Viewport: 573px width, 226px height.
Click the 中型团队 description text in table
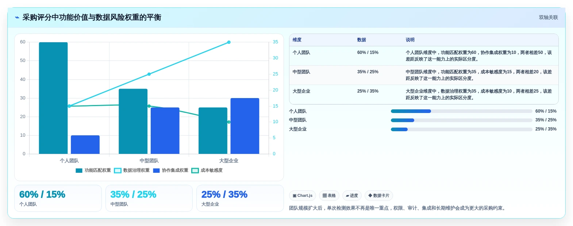click(479, 75)
